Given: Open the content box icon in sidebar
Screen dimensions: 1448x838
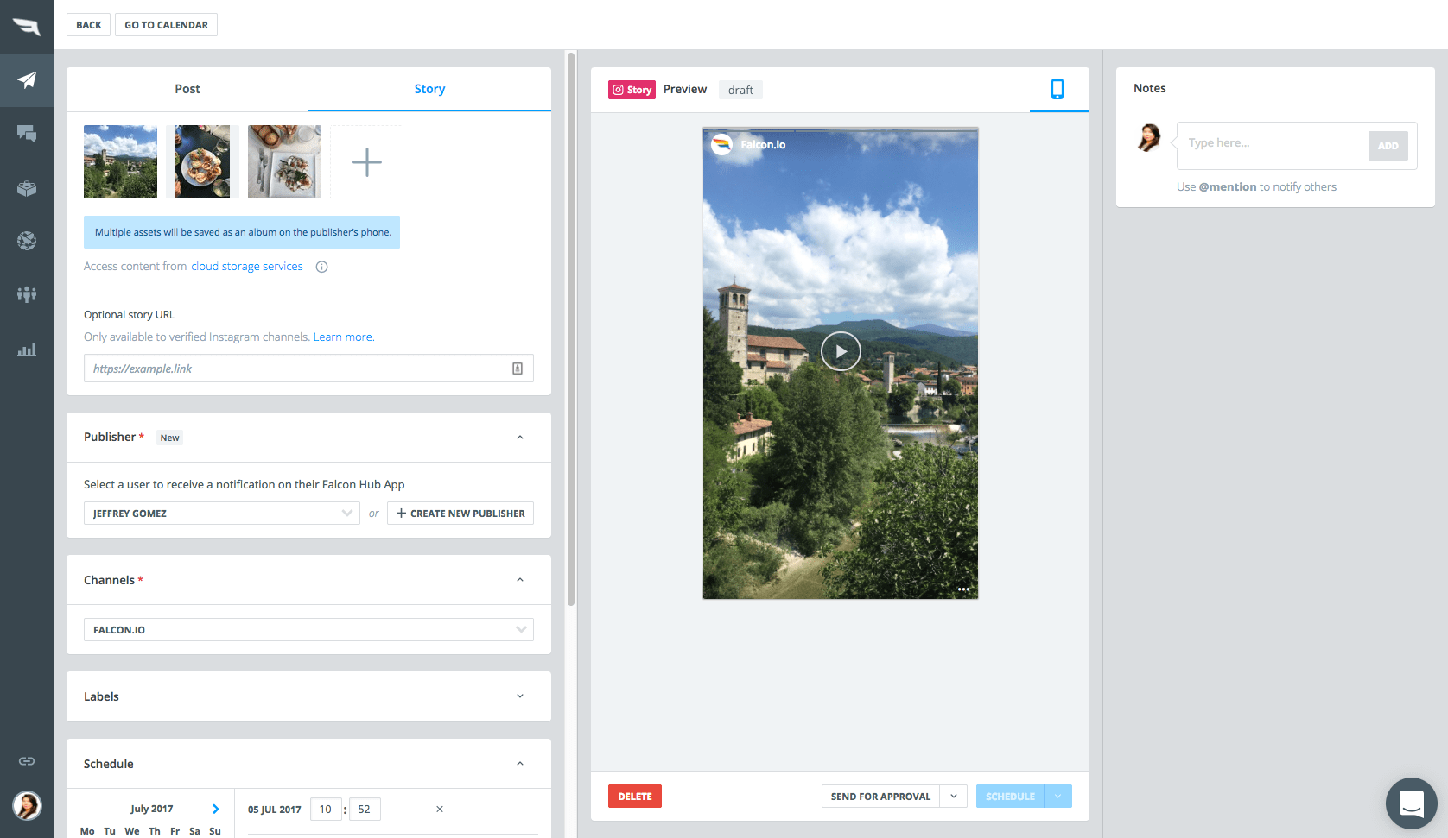Looking at the screenshot, I should coord(27,188).
